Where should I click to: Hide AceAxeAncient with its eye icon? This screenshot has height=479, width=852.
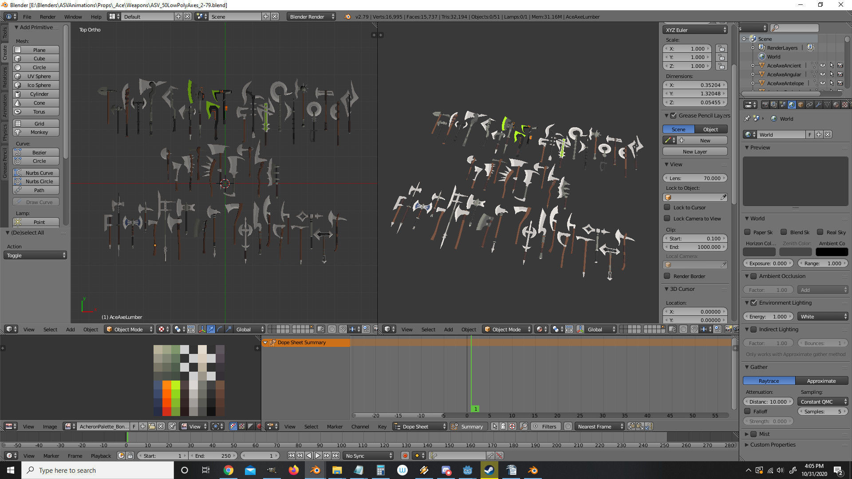coord(823,66)
